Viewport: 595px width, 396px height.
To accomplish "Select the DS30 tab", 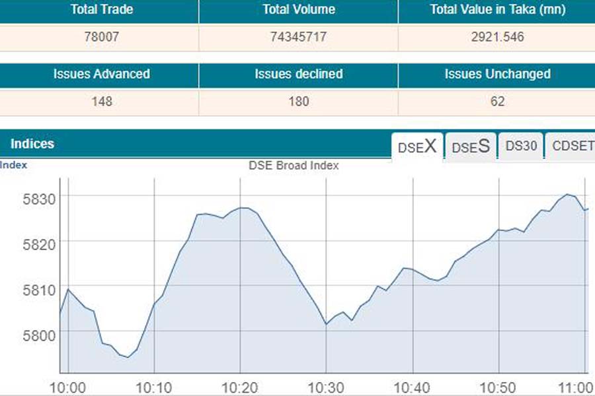I will [x=521, y=147].
